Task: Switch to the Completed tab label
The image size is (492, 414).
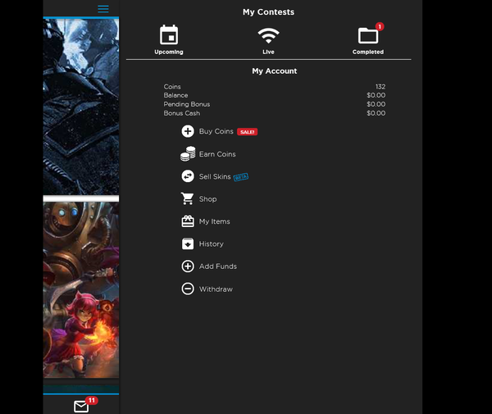Action: click(x=368, y=52)
